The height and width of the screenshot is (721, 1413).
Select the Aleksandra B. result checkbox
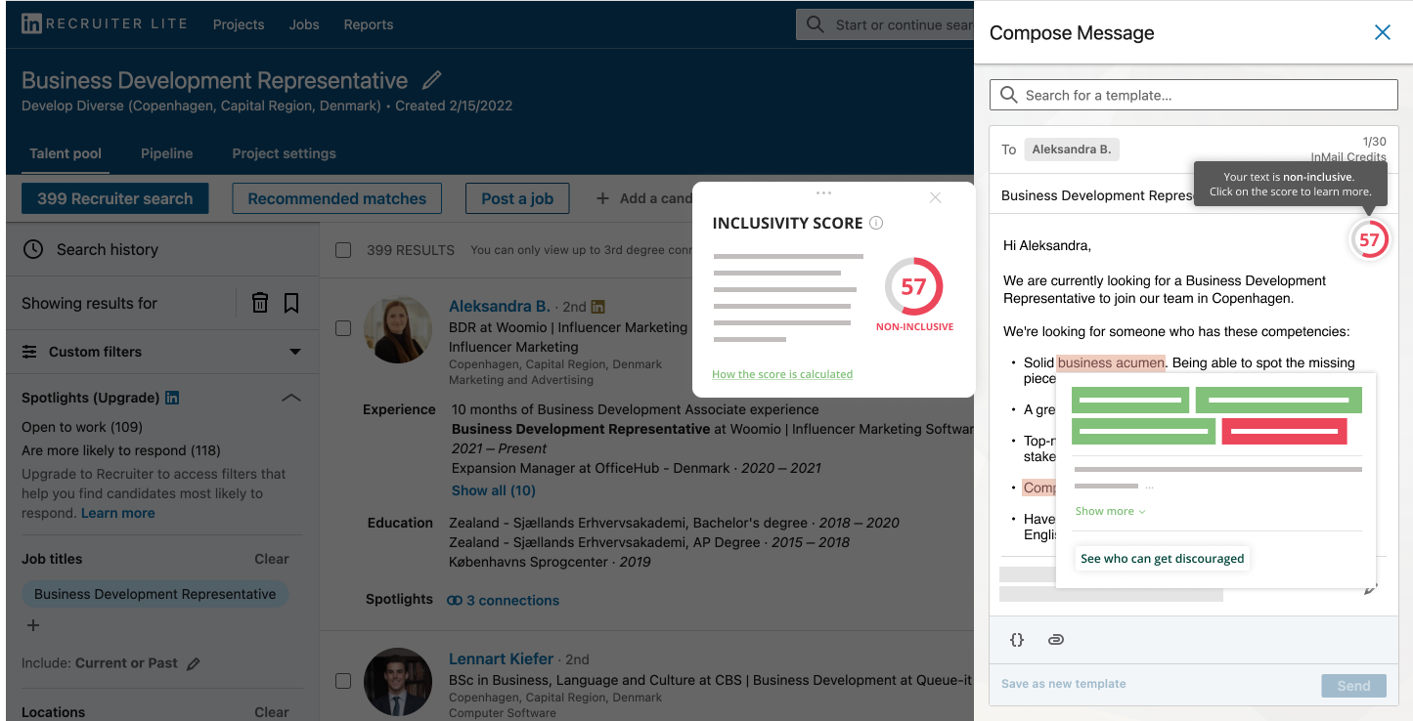(343, 328)
